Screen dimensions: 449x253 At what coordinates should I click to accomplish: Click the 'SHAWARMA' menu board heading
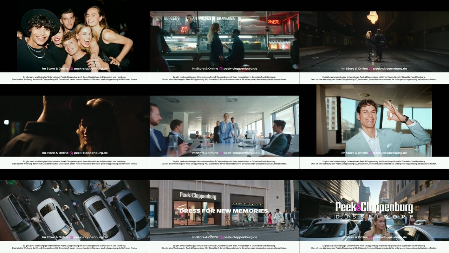point(226,18)
